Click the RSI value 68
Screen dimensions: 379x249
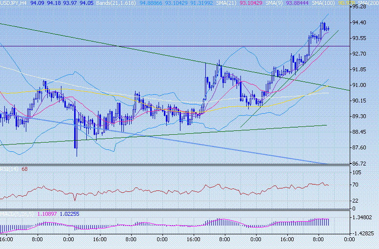click(24, 169)
